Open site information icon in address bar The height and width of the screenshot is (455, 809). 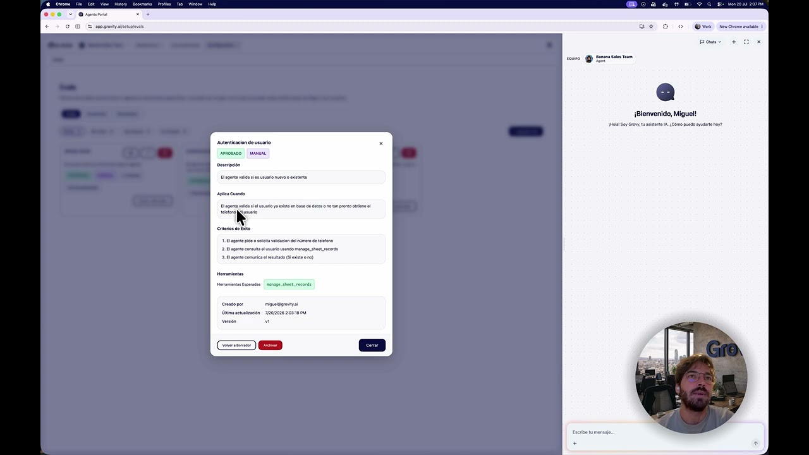90,27
